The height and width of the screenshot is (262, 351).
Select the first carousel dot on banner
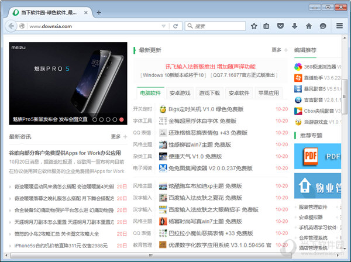[95, 119]
